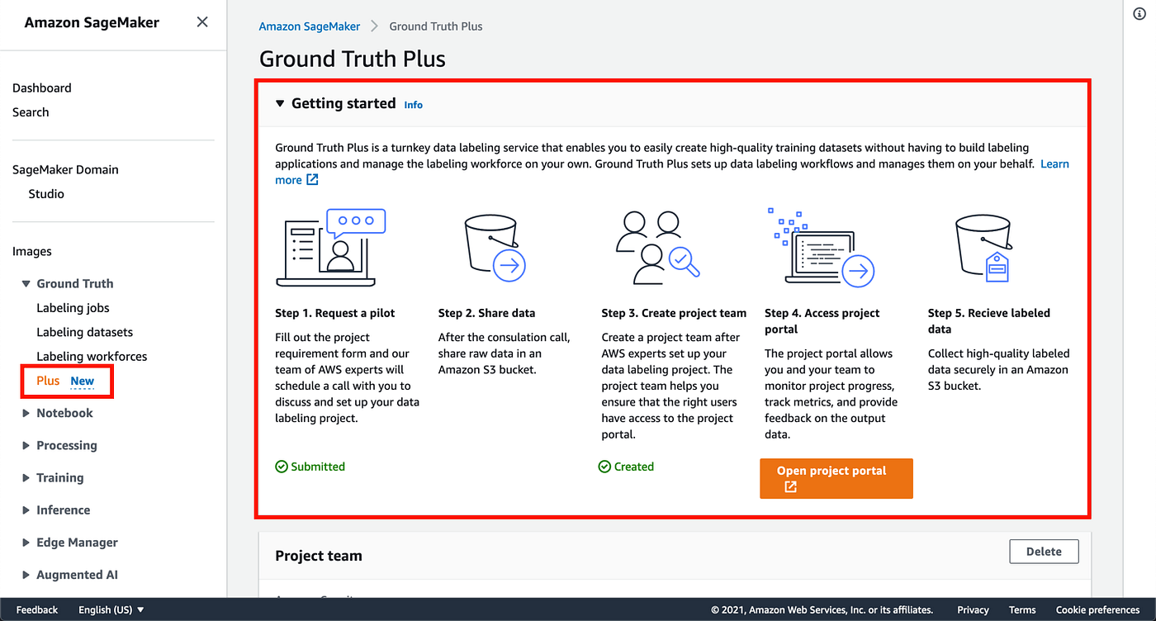Go to Dashboard
The height and width of the screenshot is (621, 1156).
pos(42,88)
